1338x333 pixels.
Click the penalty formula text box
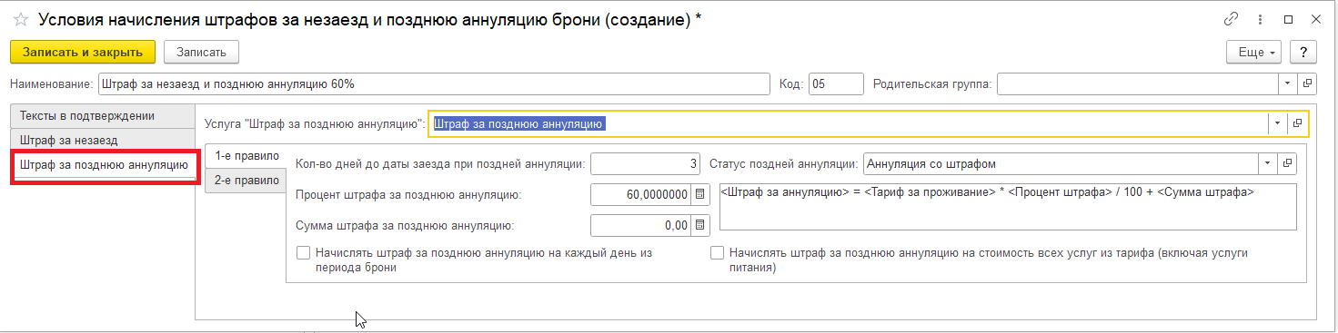[1008, 208]
